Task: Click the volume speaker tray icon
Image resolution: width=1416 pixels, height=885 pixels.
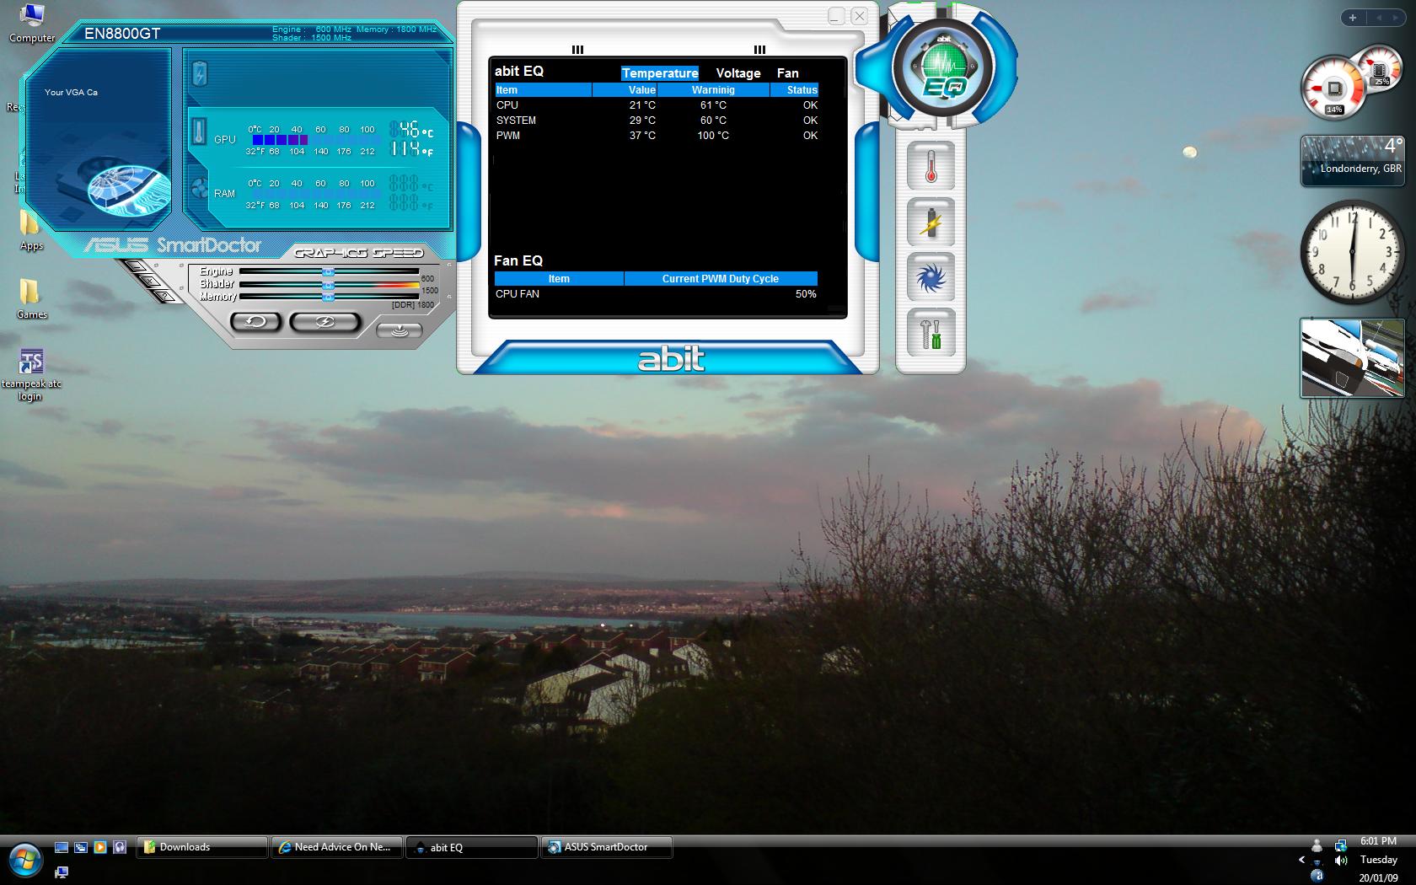Action: click(1340, 861)
